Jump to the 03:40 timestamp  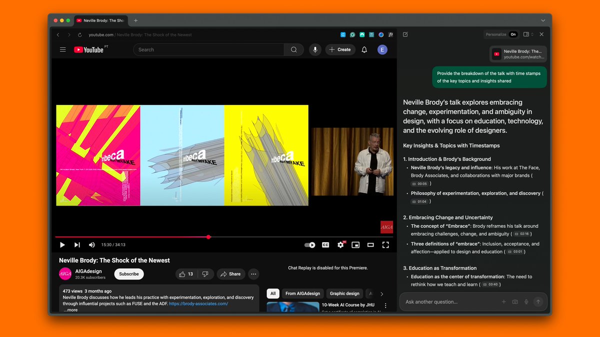point(490,285)
